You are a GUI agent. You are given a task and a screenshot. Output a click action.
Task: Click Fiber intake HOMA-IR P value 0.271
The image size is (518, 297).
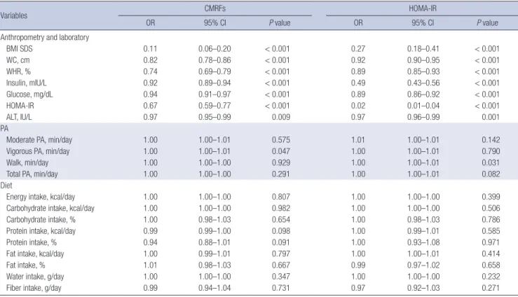[491, 288]
